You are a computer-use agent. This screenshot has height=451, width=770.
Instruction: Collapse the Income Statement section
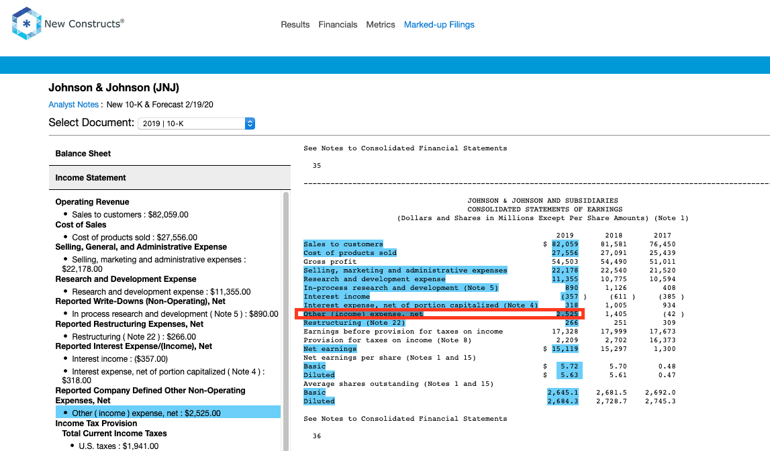[170, 178]
